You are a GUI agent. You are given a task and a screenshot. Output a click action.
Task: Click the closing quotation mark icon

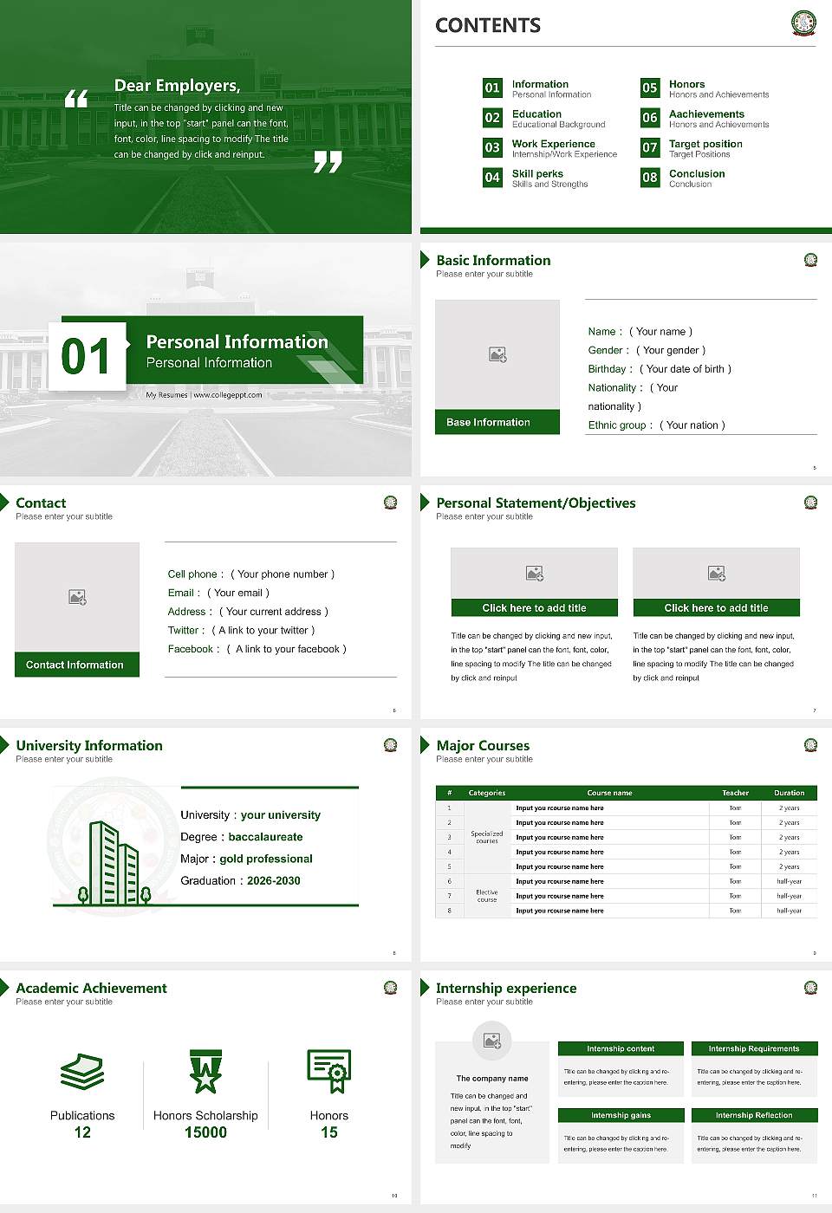point(328,161)
